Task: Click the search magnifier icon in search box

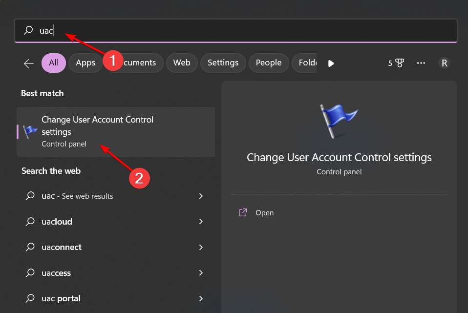Action: click(x=28, y=30)
